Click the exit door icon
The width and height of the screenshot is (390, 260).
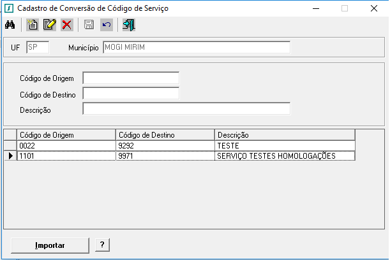(x=128, y=25)
